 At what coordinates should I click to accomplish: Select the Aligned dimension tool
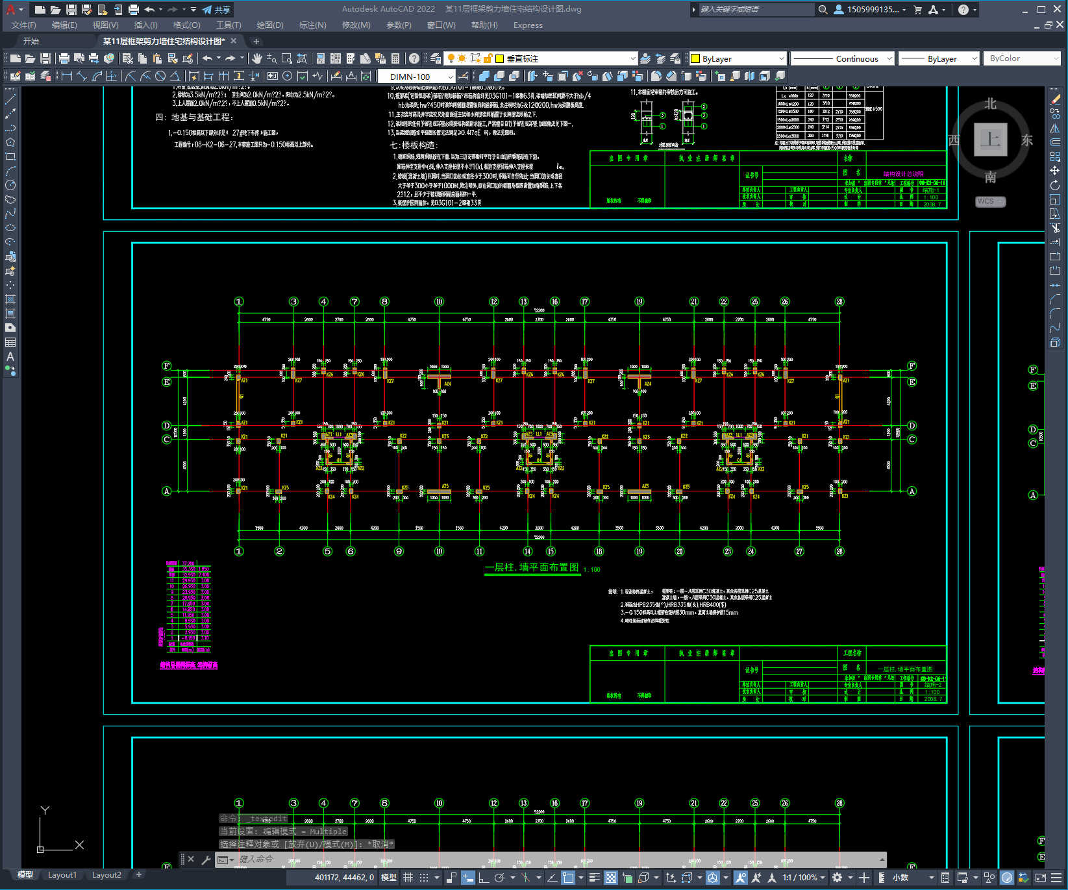[x=82, y=76]
